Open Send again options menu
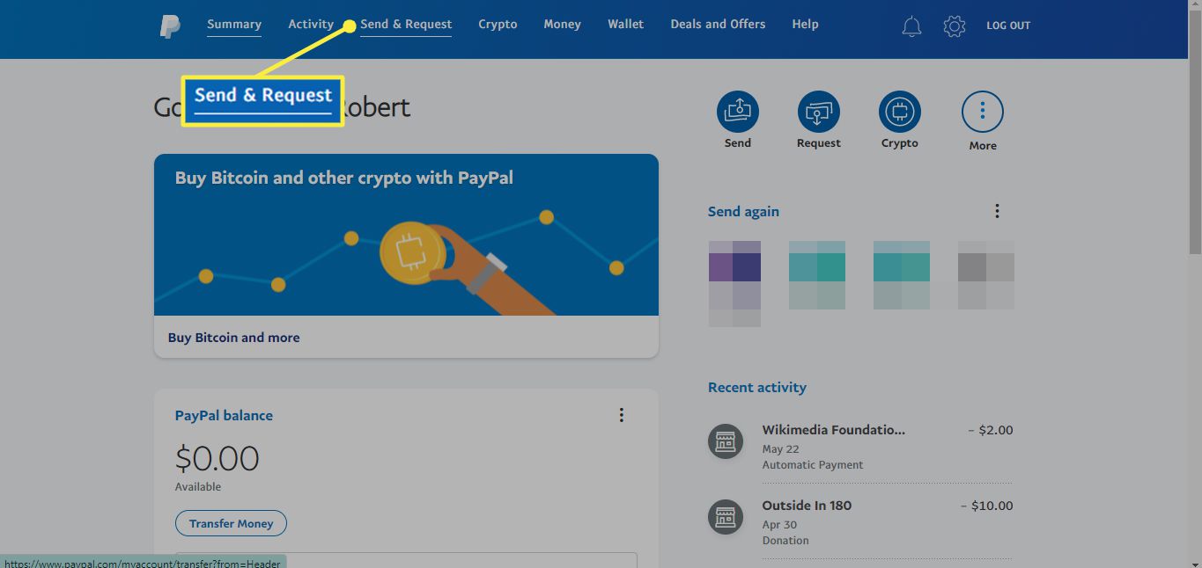 (997, 211)
